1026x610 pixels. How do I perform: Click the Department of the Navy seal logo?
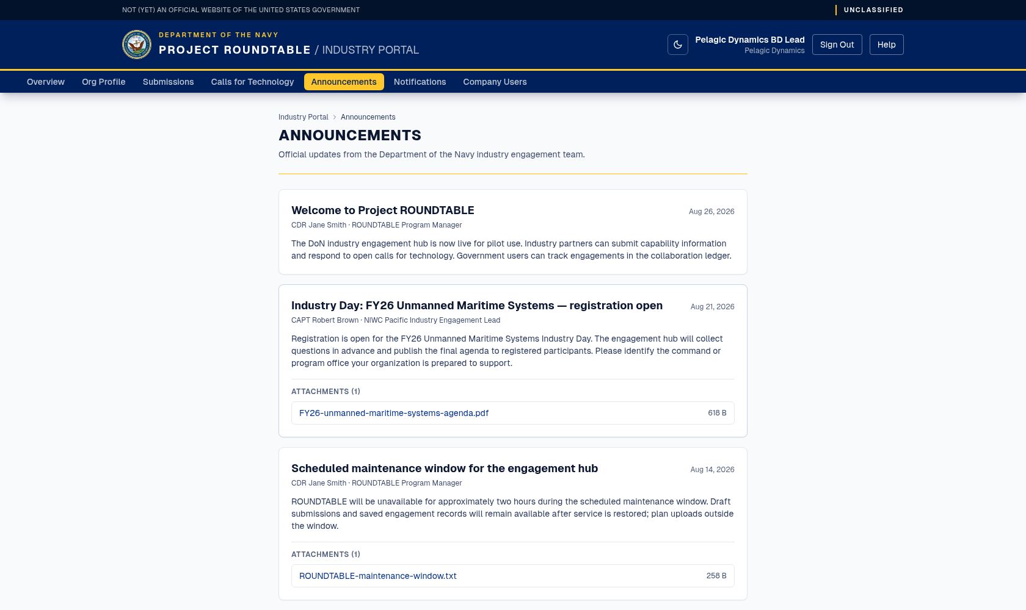[x=137, y=45]
